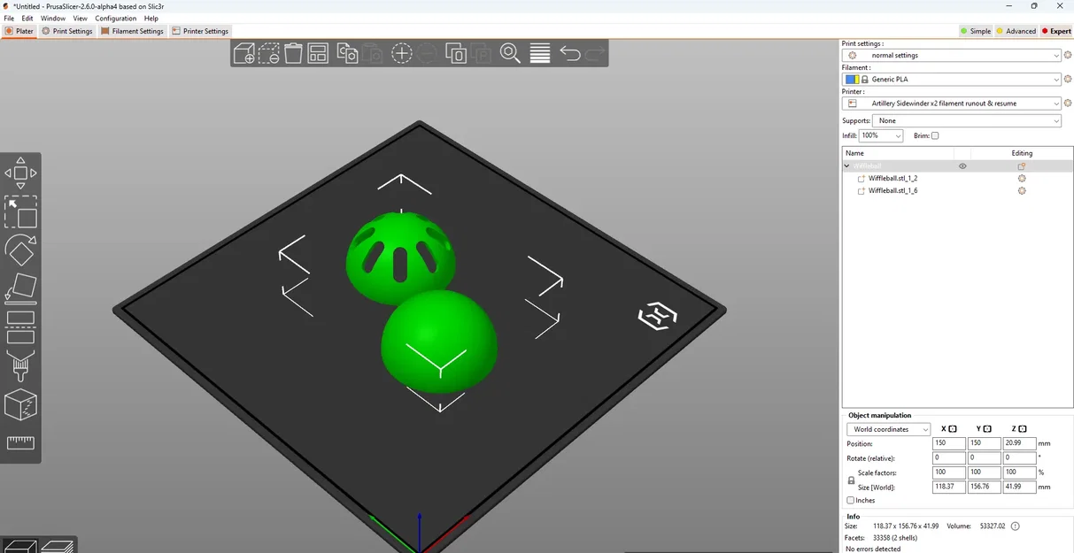The image size is (1074, 553).
Task: Click the Undo arrow icon
Action: [569, 54]
